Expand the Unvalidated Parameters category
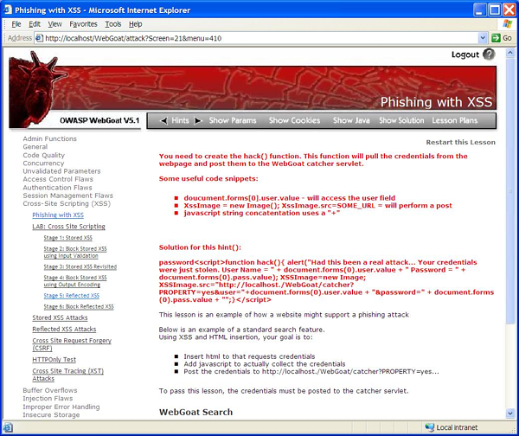The width and height of the screenshot is (519, 436). 61,171
